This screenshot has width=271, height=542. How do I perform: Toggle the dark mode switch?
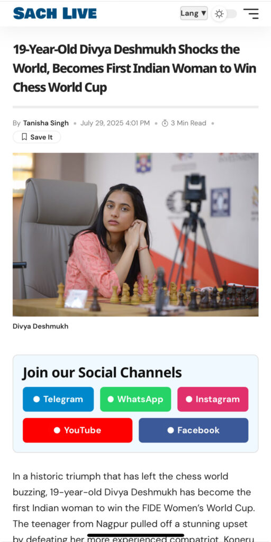[224, 14]
